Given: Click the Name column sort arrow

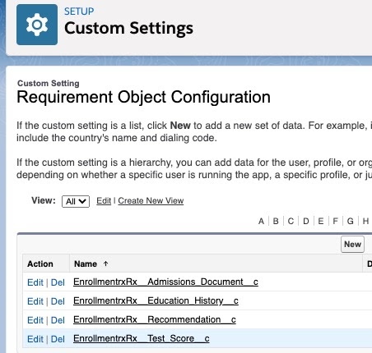Looking at the screenshot, I should click(105, 264).
